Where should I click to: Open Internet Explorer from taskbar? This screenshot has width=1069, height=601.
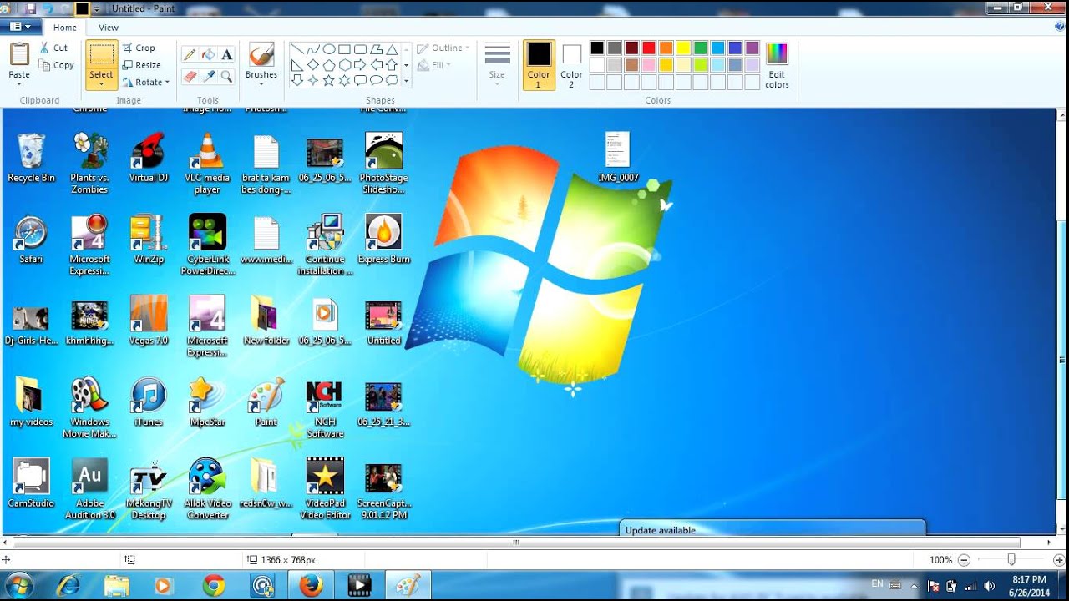[x=68, y=586]
